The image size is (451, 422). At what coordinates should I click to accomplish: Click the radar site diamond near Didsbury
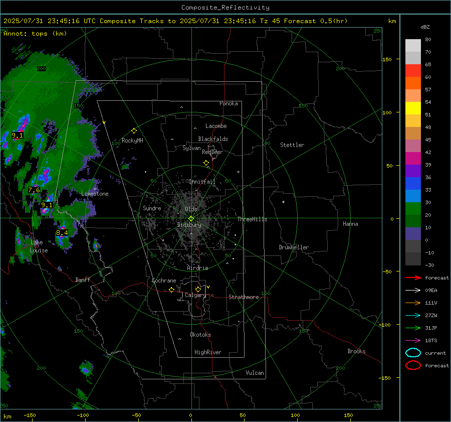pos(191,219)
